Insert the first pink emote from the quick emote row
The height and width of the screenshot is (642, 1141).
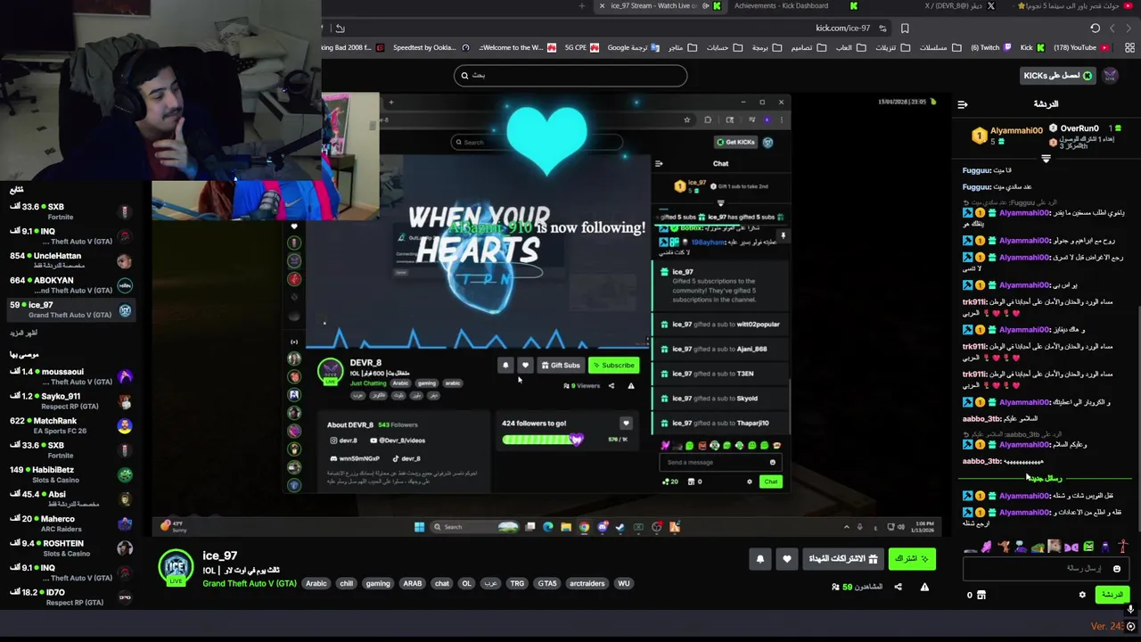click(988, 547)
